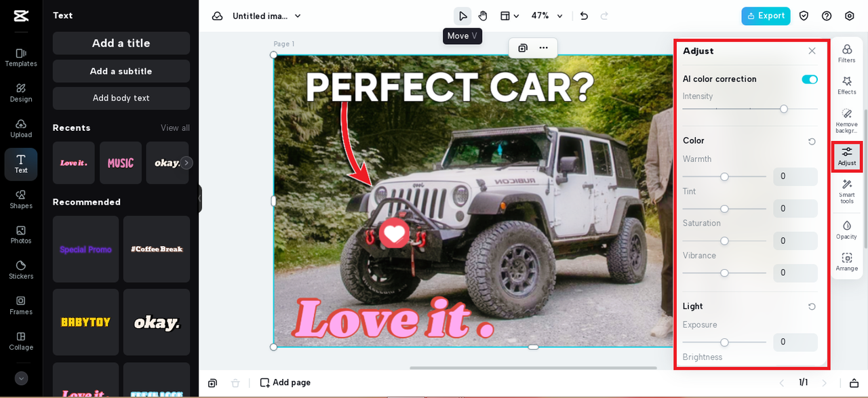
Task: Open the Frames sidebar section
Action: click(x=21, y=306)
